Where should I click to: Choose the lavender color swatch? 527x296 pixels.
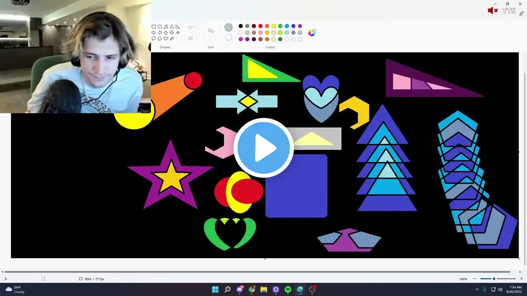point(300,33)
